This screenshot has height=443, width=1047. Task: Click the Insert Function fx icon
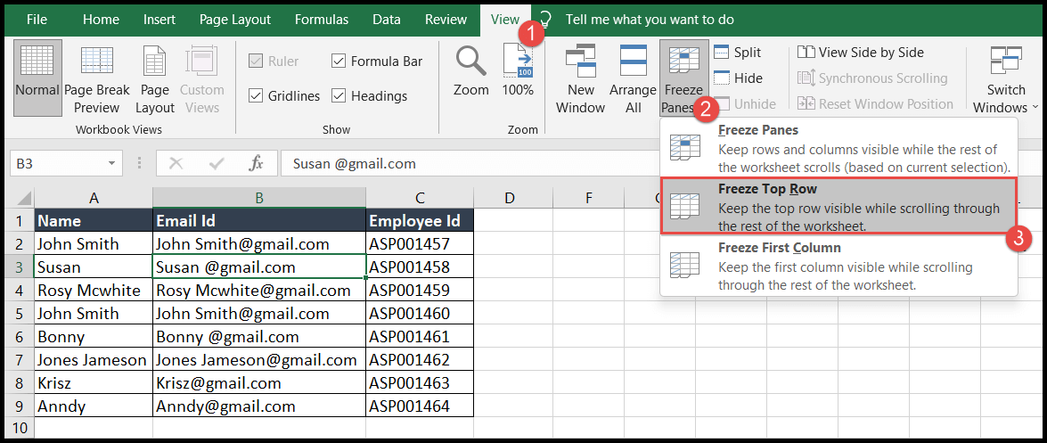click(256, 164)
